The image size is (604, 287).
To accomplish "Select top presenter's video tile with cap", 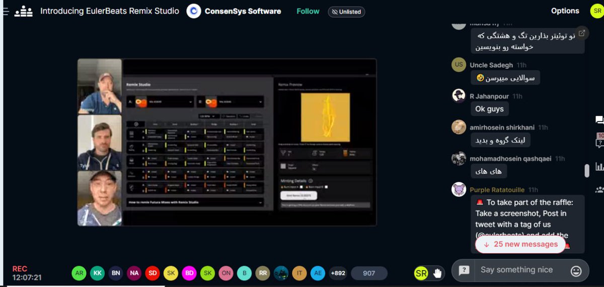I will point(100,86).
